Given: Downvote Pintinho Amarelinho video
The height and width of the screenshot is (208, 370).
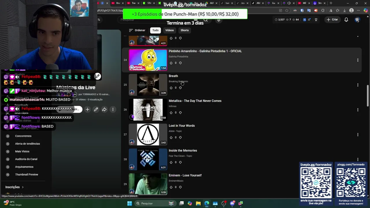Looking at the screenshot, I should tap(180, 63).
